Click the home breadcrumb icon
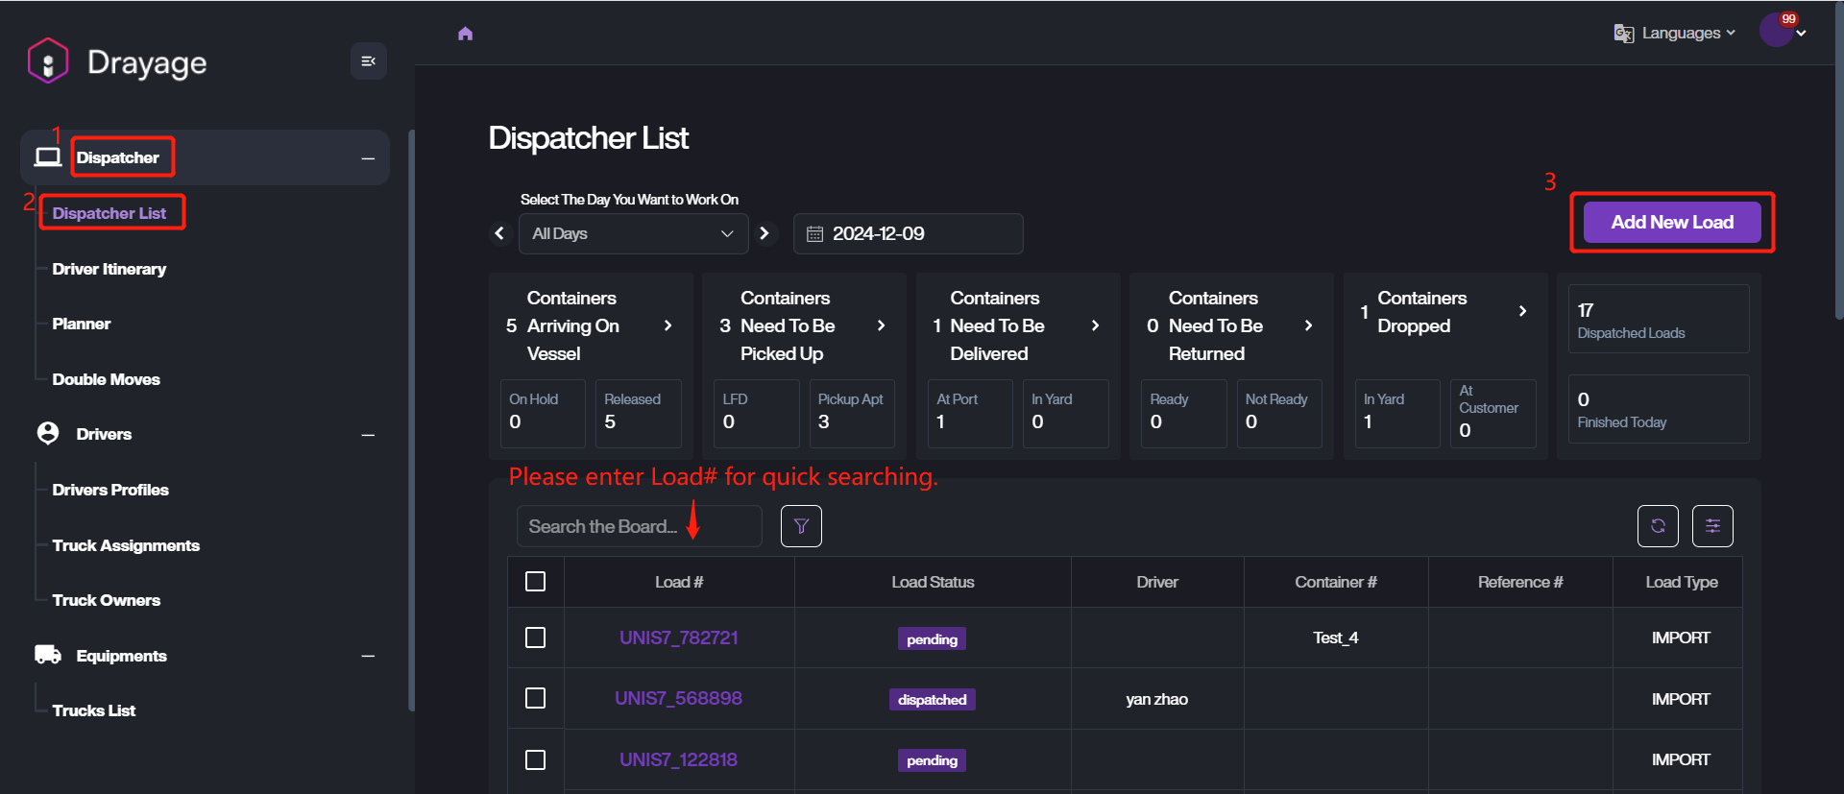 click(x=466, y=34)
